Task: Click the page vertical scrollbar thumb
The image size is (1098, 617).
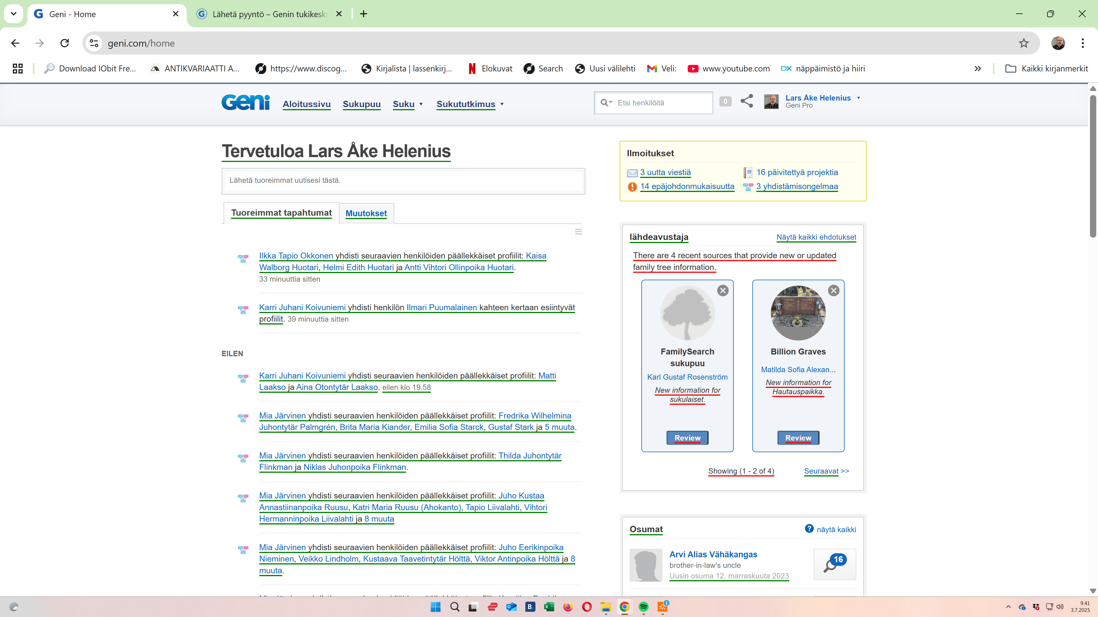Action: 1093,166
